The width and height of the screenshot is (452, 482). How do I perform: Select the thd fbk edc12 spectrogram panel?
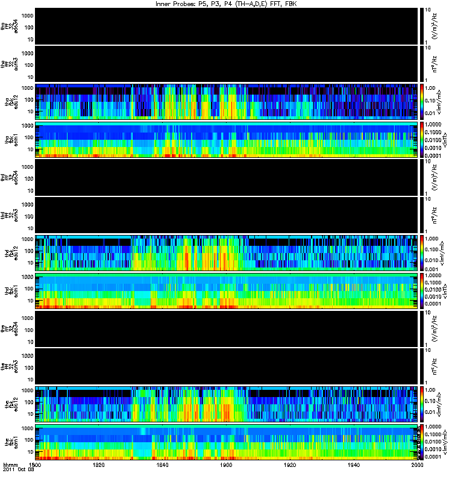(x=227, y=253)
